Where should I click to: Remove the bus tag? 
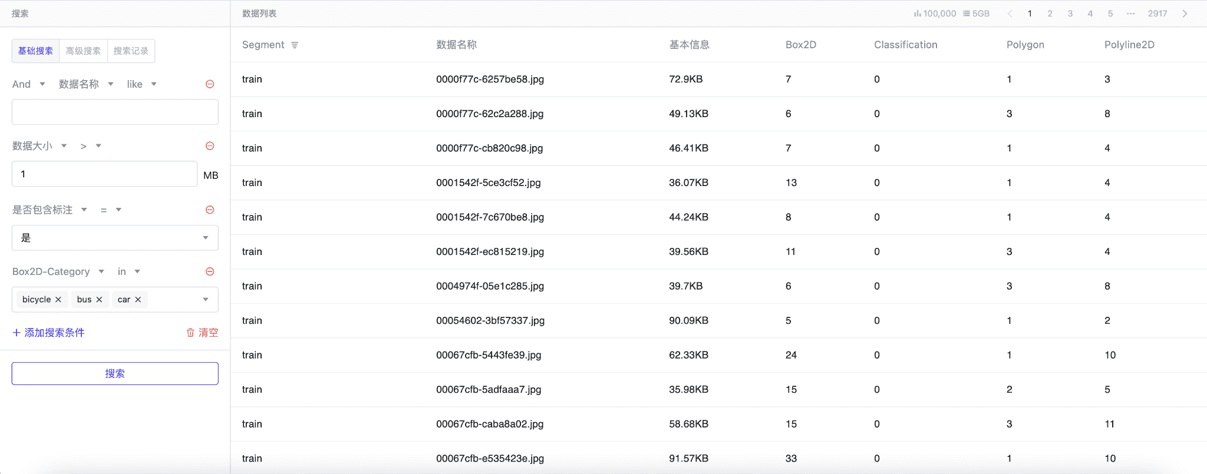click(x=99, y=300)
